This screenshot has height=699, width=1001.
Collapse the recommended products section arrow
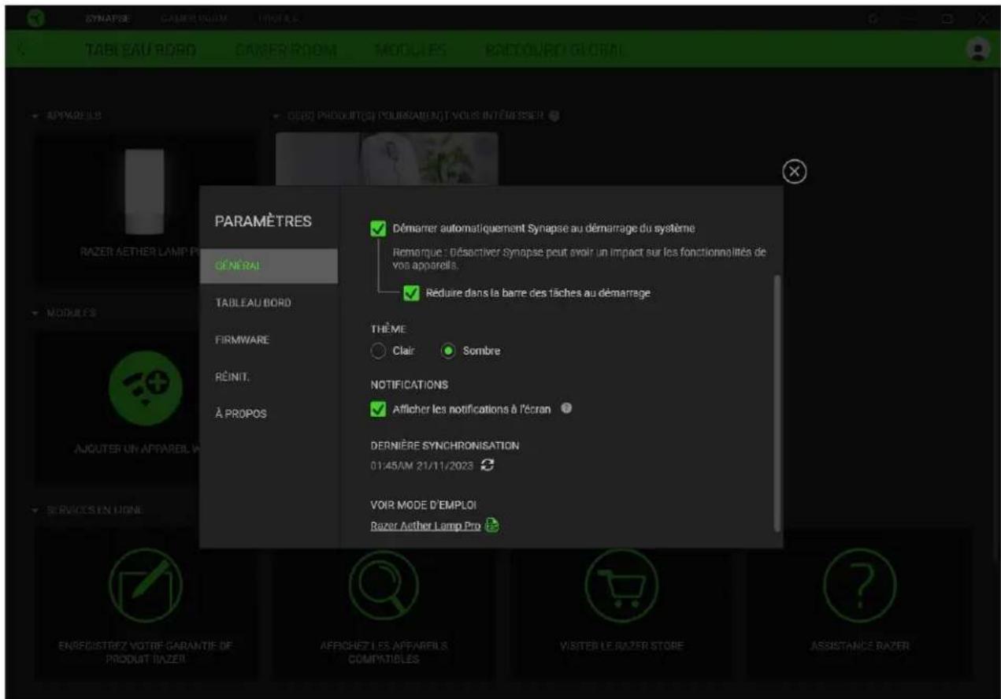(276, 116)
